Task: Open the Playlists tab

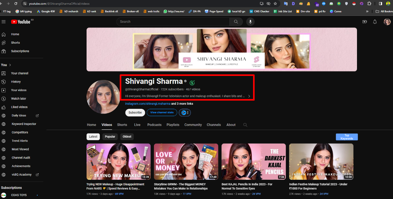Action: (173, 125)
